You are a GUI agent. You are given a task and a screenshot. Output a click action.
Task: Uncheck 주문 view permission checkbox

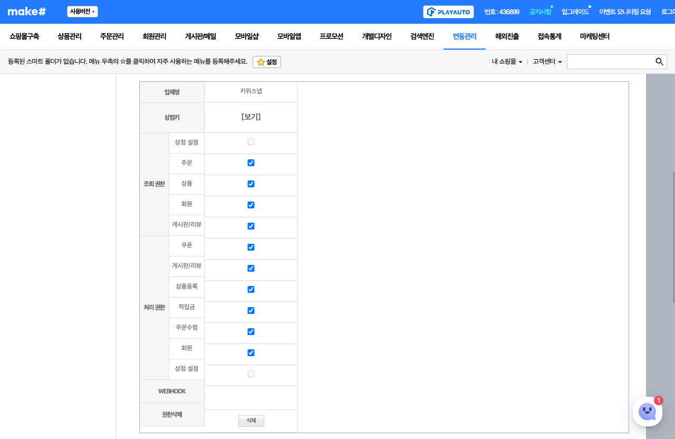coord(251,163)
